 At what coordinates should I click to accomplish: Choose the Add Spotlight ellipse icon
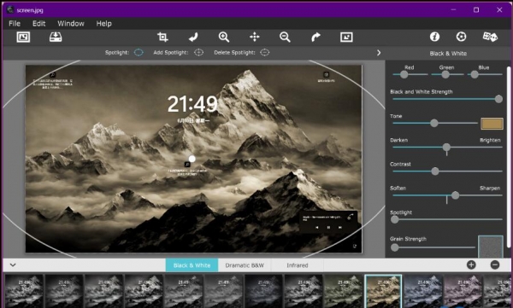click(198, 53)
